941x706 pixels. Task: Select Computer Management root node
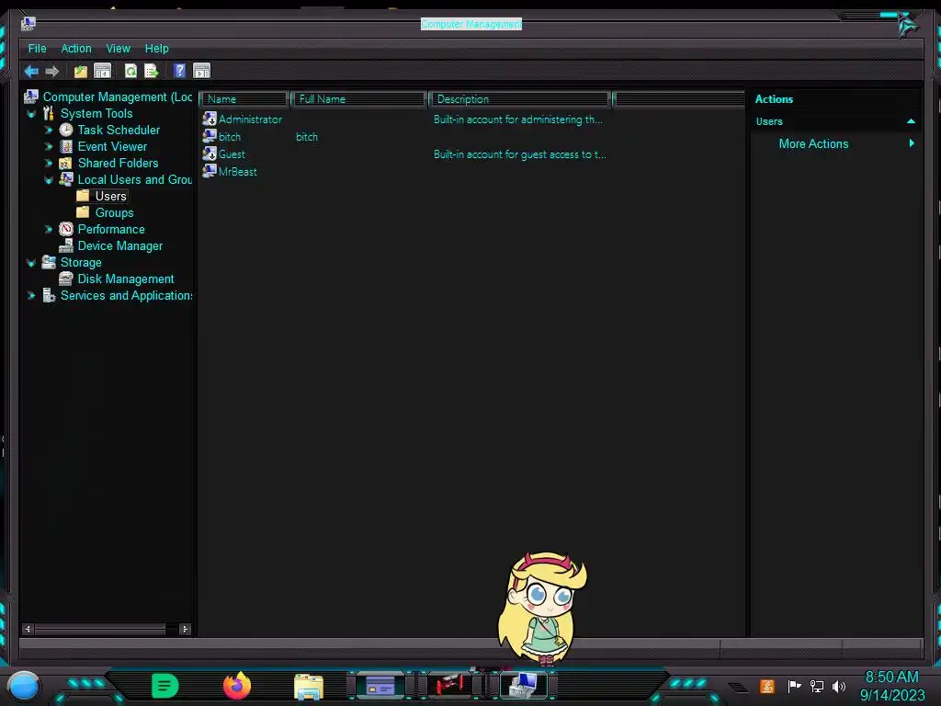118,97
